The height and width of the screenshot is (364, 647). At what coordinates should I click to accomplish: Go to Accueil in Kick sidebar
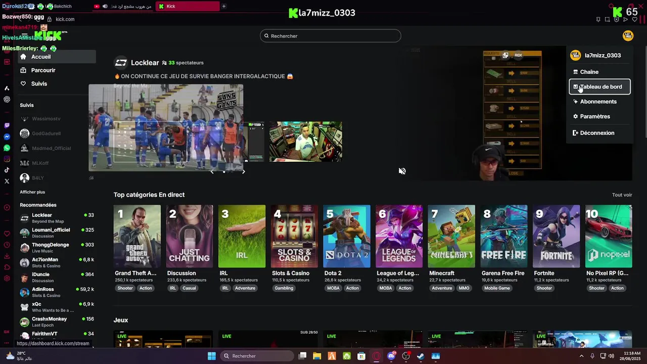[x=57, y=57]
